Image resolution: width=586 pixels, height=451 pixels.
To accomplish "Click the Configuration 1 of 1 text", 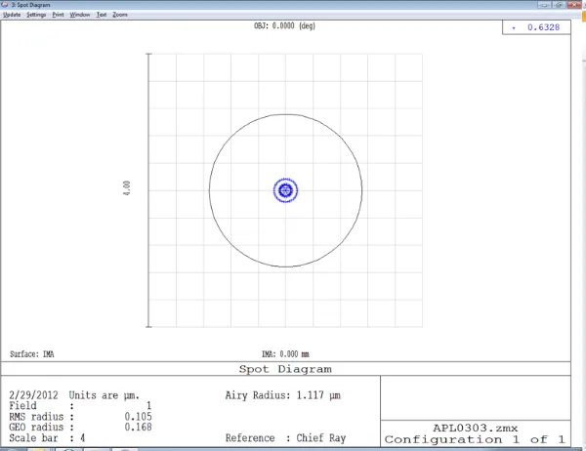I will [x=481, y=439].
